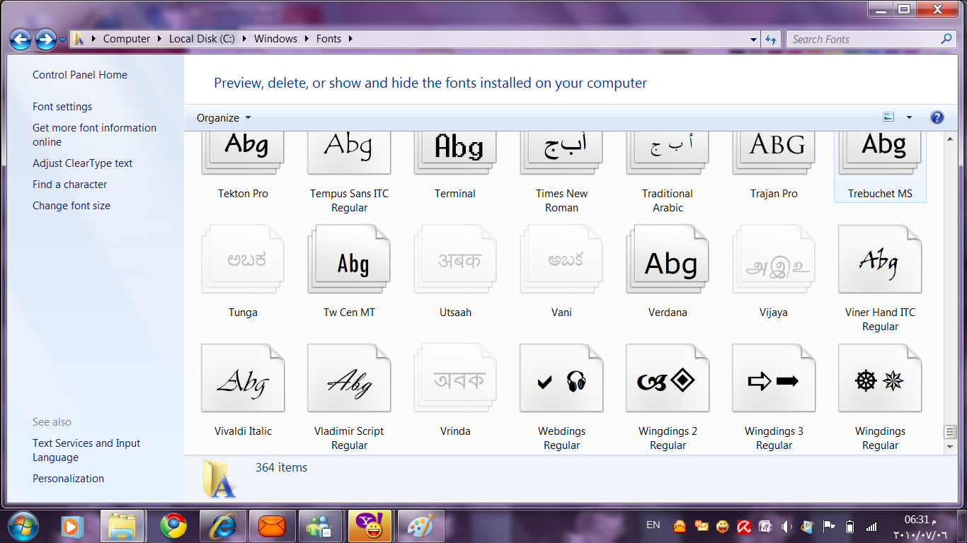Go to Computer in the breadcrumb path

(127, 39)
